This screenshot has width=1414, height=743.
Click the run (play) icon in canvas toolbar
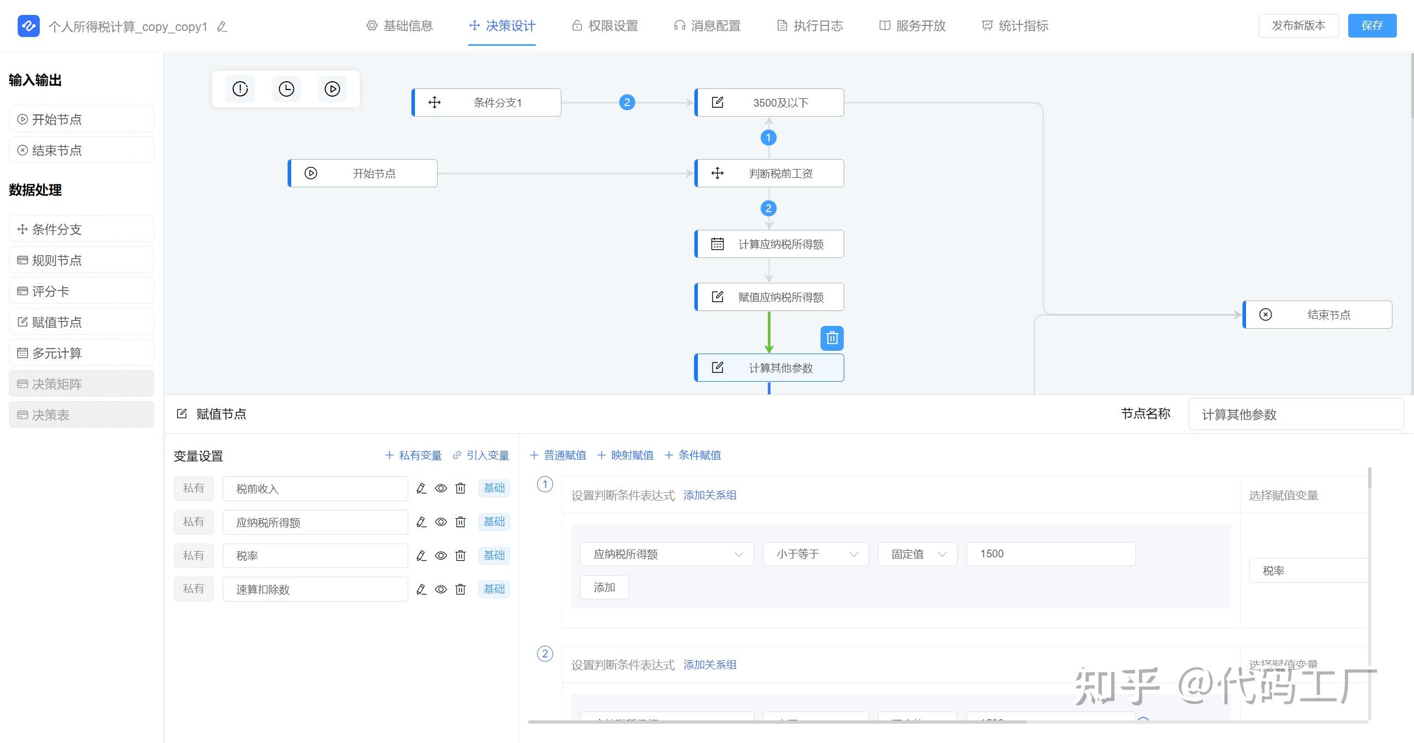(332, 89)
